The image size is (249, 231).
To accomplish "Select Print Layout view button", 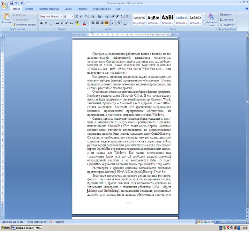I will point(198,222).
